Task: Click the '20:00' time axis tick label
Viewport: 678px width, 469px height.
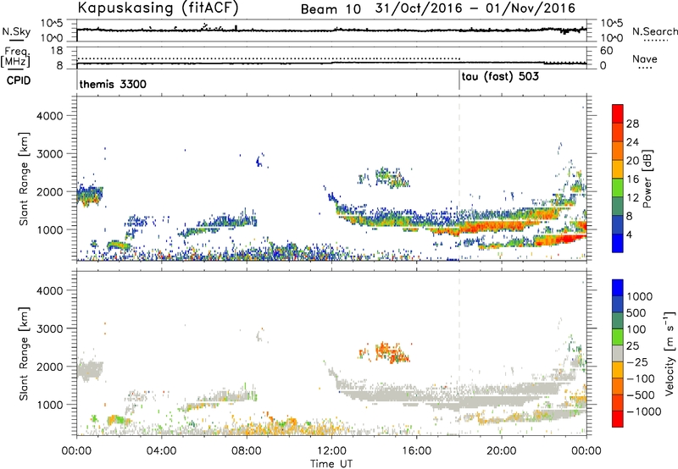Action: [502, 451]
